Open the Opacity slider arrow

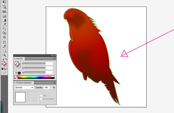[x=51, y=88]
